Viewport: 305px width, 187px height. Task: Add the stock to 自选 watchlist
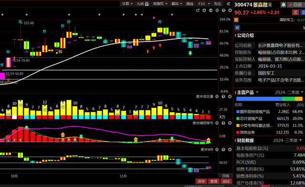(295, 5)
